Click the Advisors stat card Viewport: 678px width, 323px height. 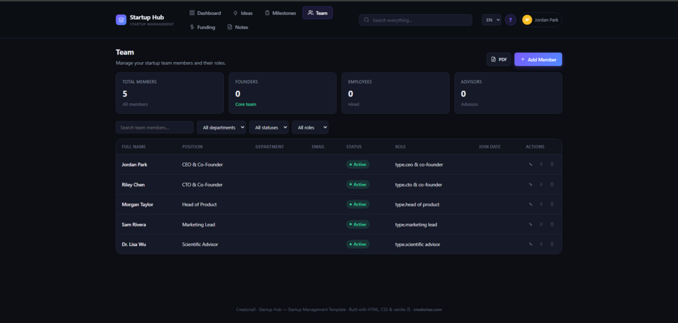pyautogui.click(x=508, y=93)
